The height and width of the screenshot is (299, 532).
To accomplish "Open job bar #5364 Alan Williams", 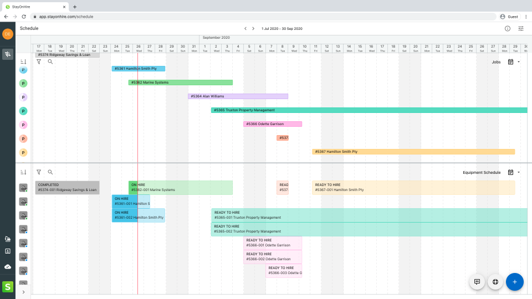I will tap(238, 96).
